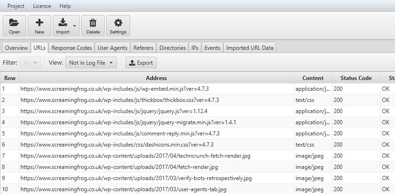
Task: Switch to the Response Codes tab
Action: pos(72,48)
